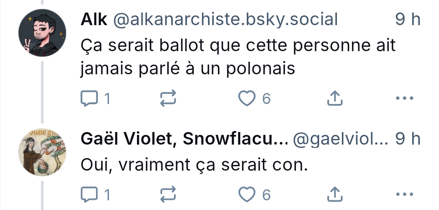Screen dimensions: 439x210
Task: Repost Gaël Violet's reply
Action: [x=169, y=195]
